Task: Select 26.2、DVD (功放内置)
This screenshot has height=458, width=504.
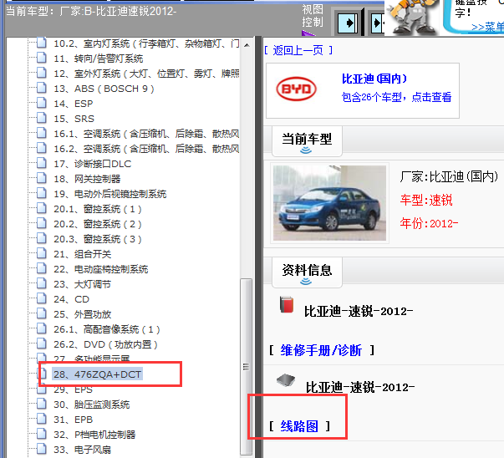Action: [x=106, y=344]
